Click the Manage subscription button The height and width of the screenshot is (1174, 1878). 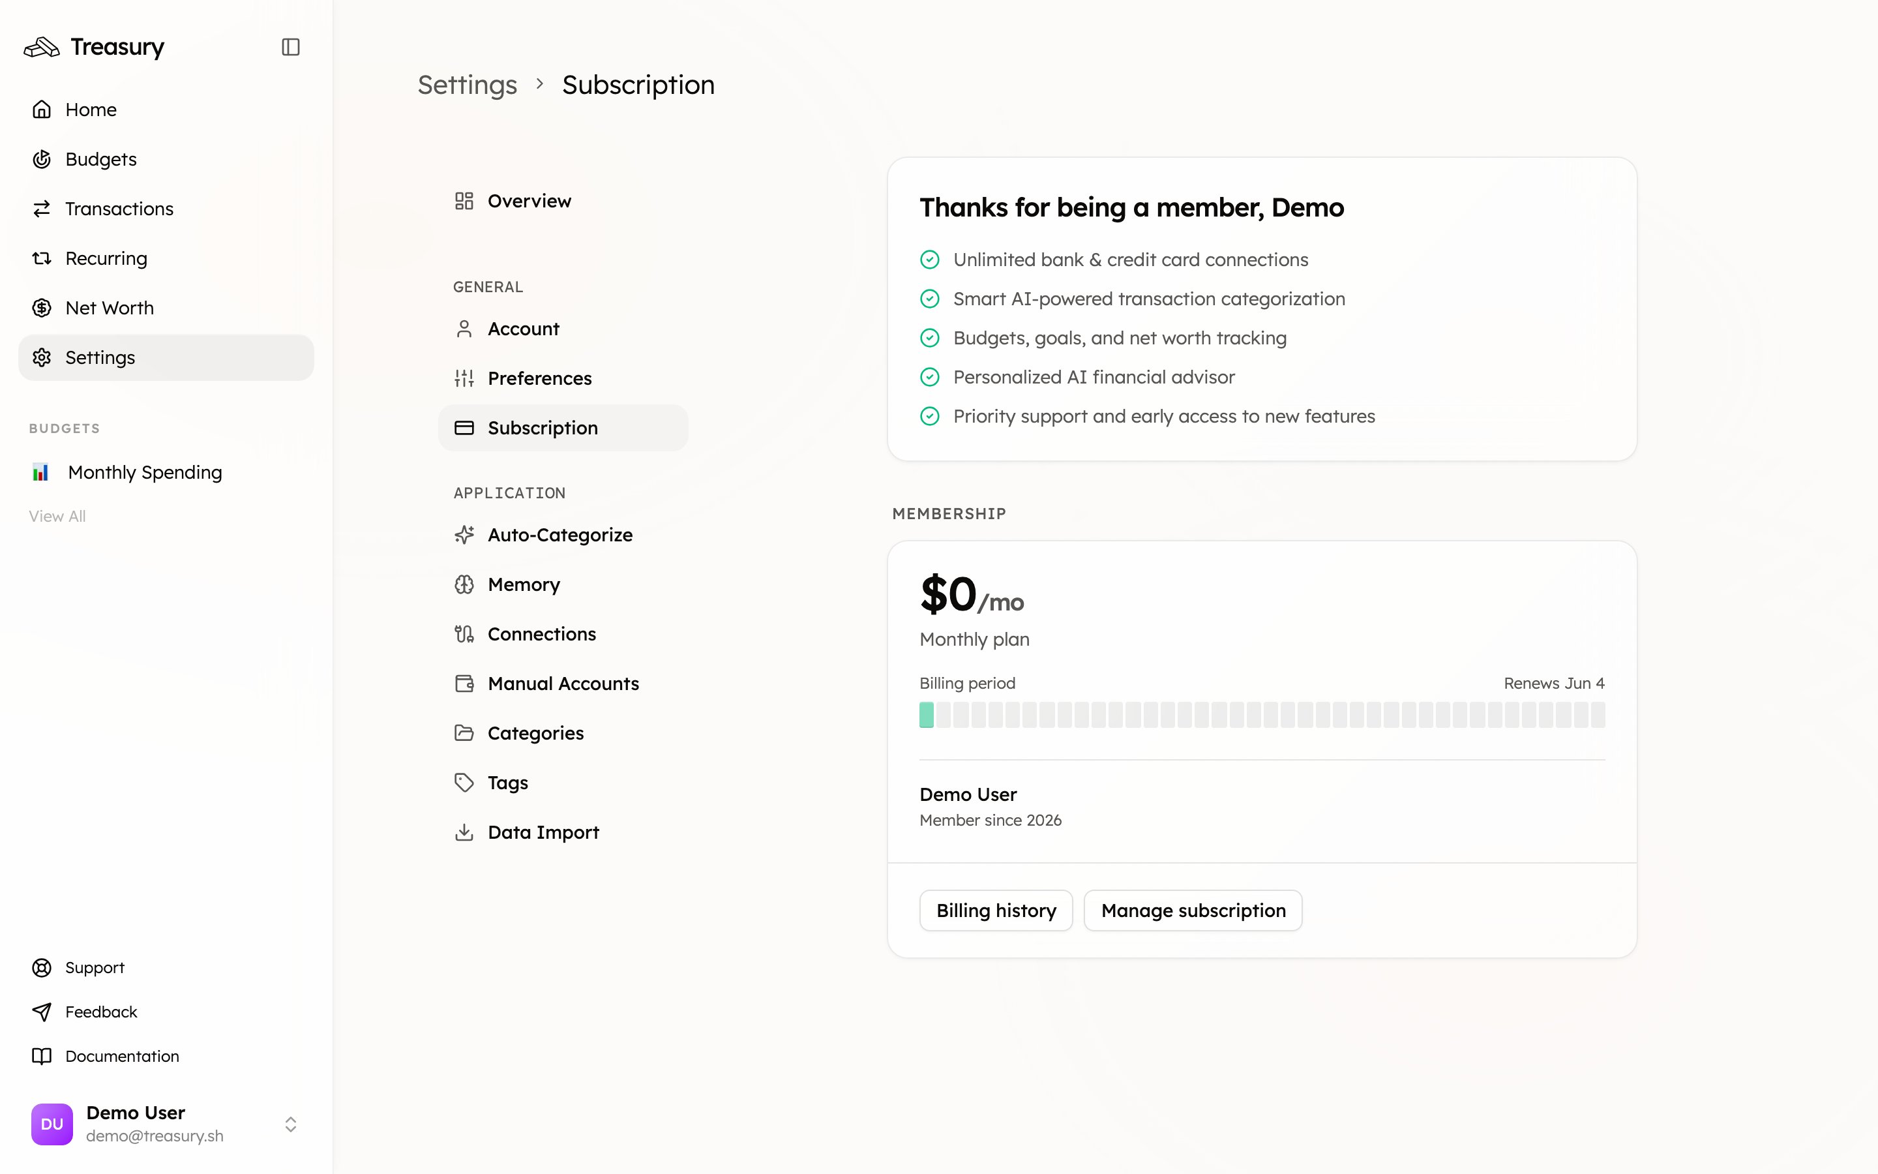pyautogui.click(x=1193, y=910)
